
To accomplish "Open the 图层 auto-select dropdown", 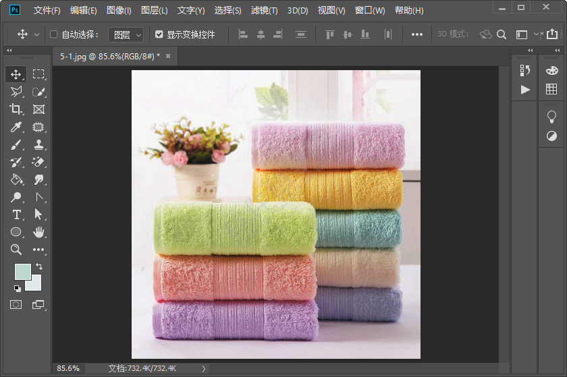I will [126, 34].
